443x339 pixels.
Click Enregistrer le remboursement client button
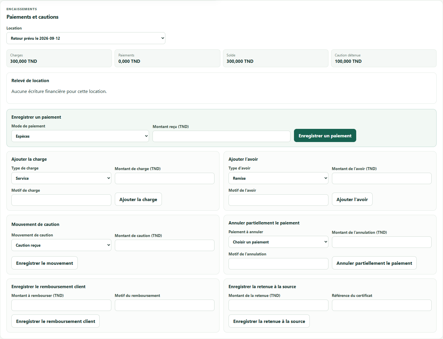(56, 321)
